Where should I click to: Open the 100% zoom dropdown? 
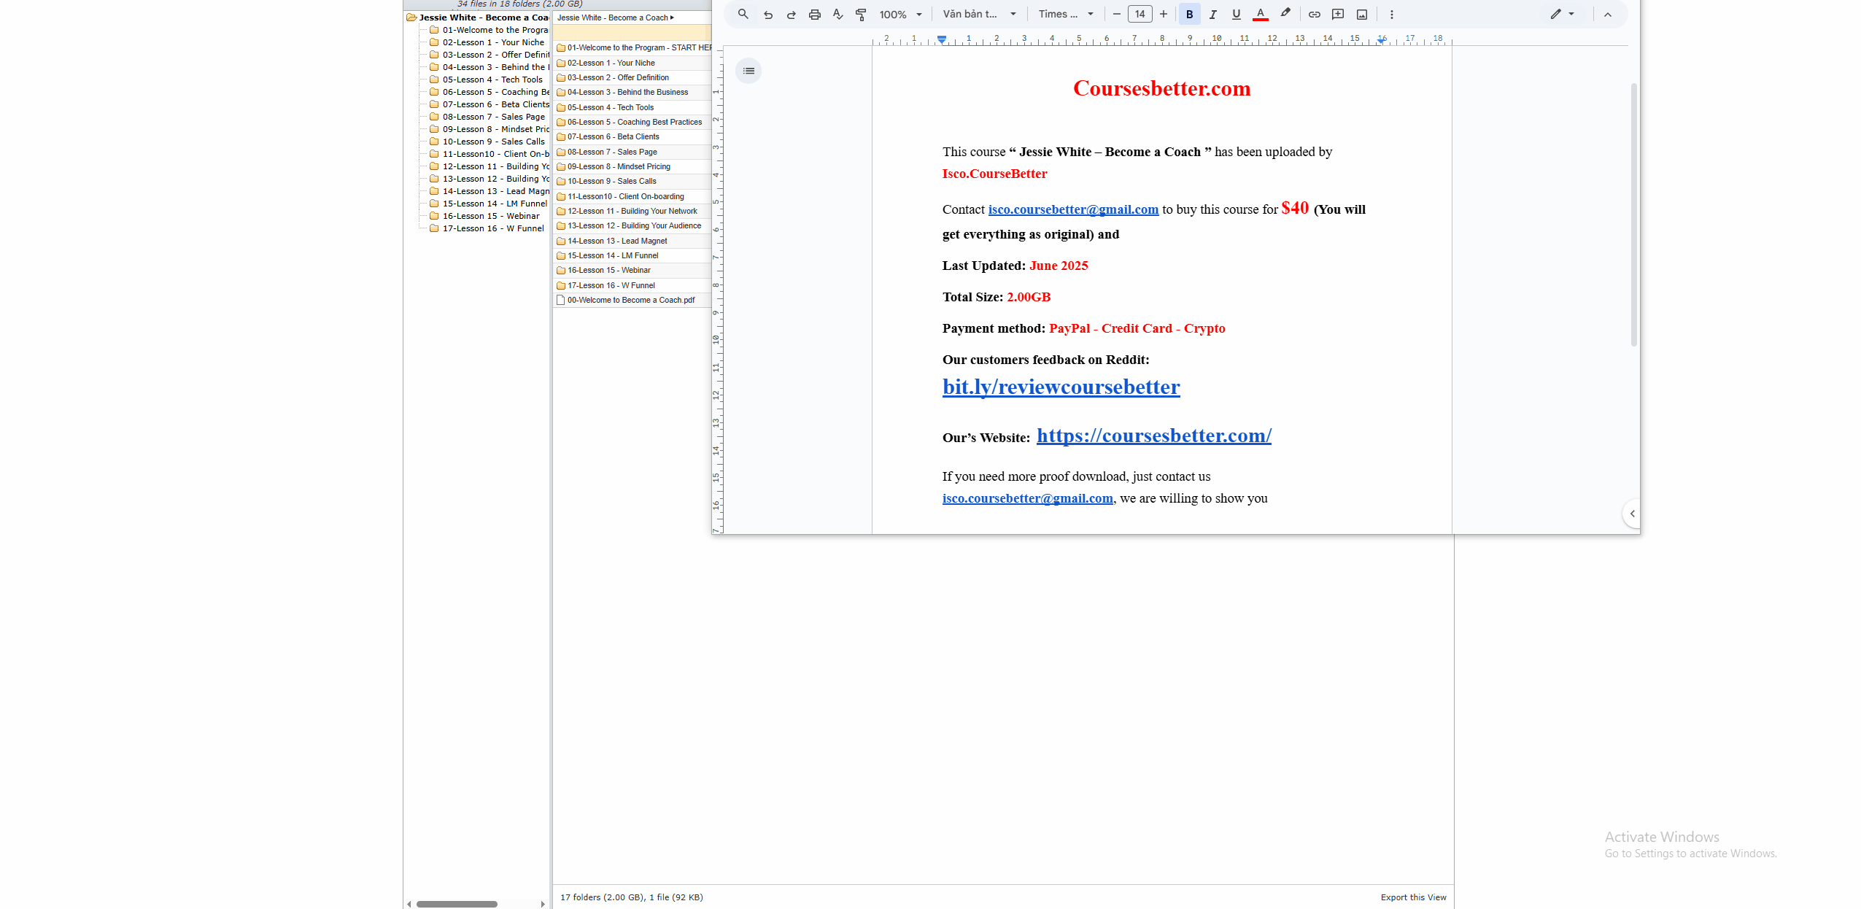click(901, 15)
